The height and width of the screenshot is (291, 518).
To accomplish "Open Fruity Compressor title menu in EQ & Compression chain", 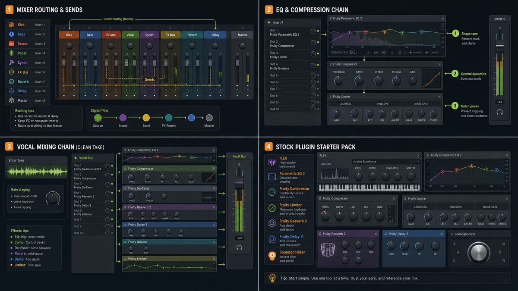I will (330, 64).
